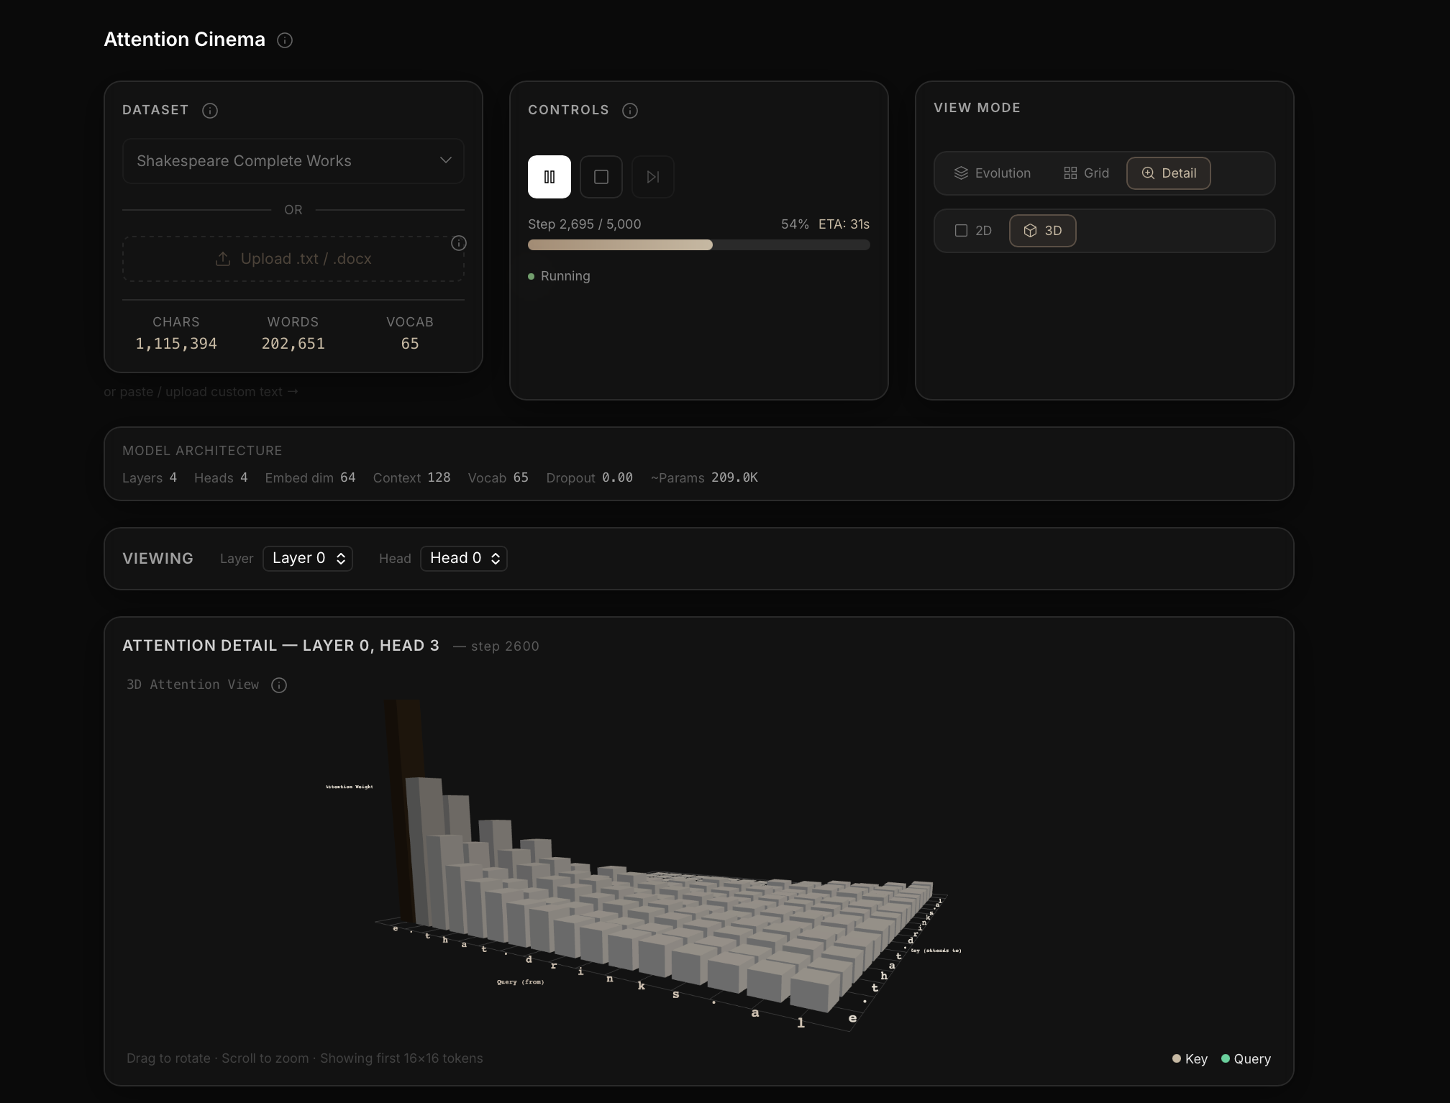Click Upload .txt / .docx button
This screenshot has width=1450, height=1103.
293,259
